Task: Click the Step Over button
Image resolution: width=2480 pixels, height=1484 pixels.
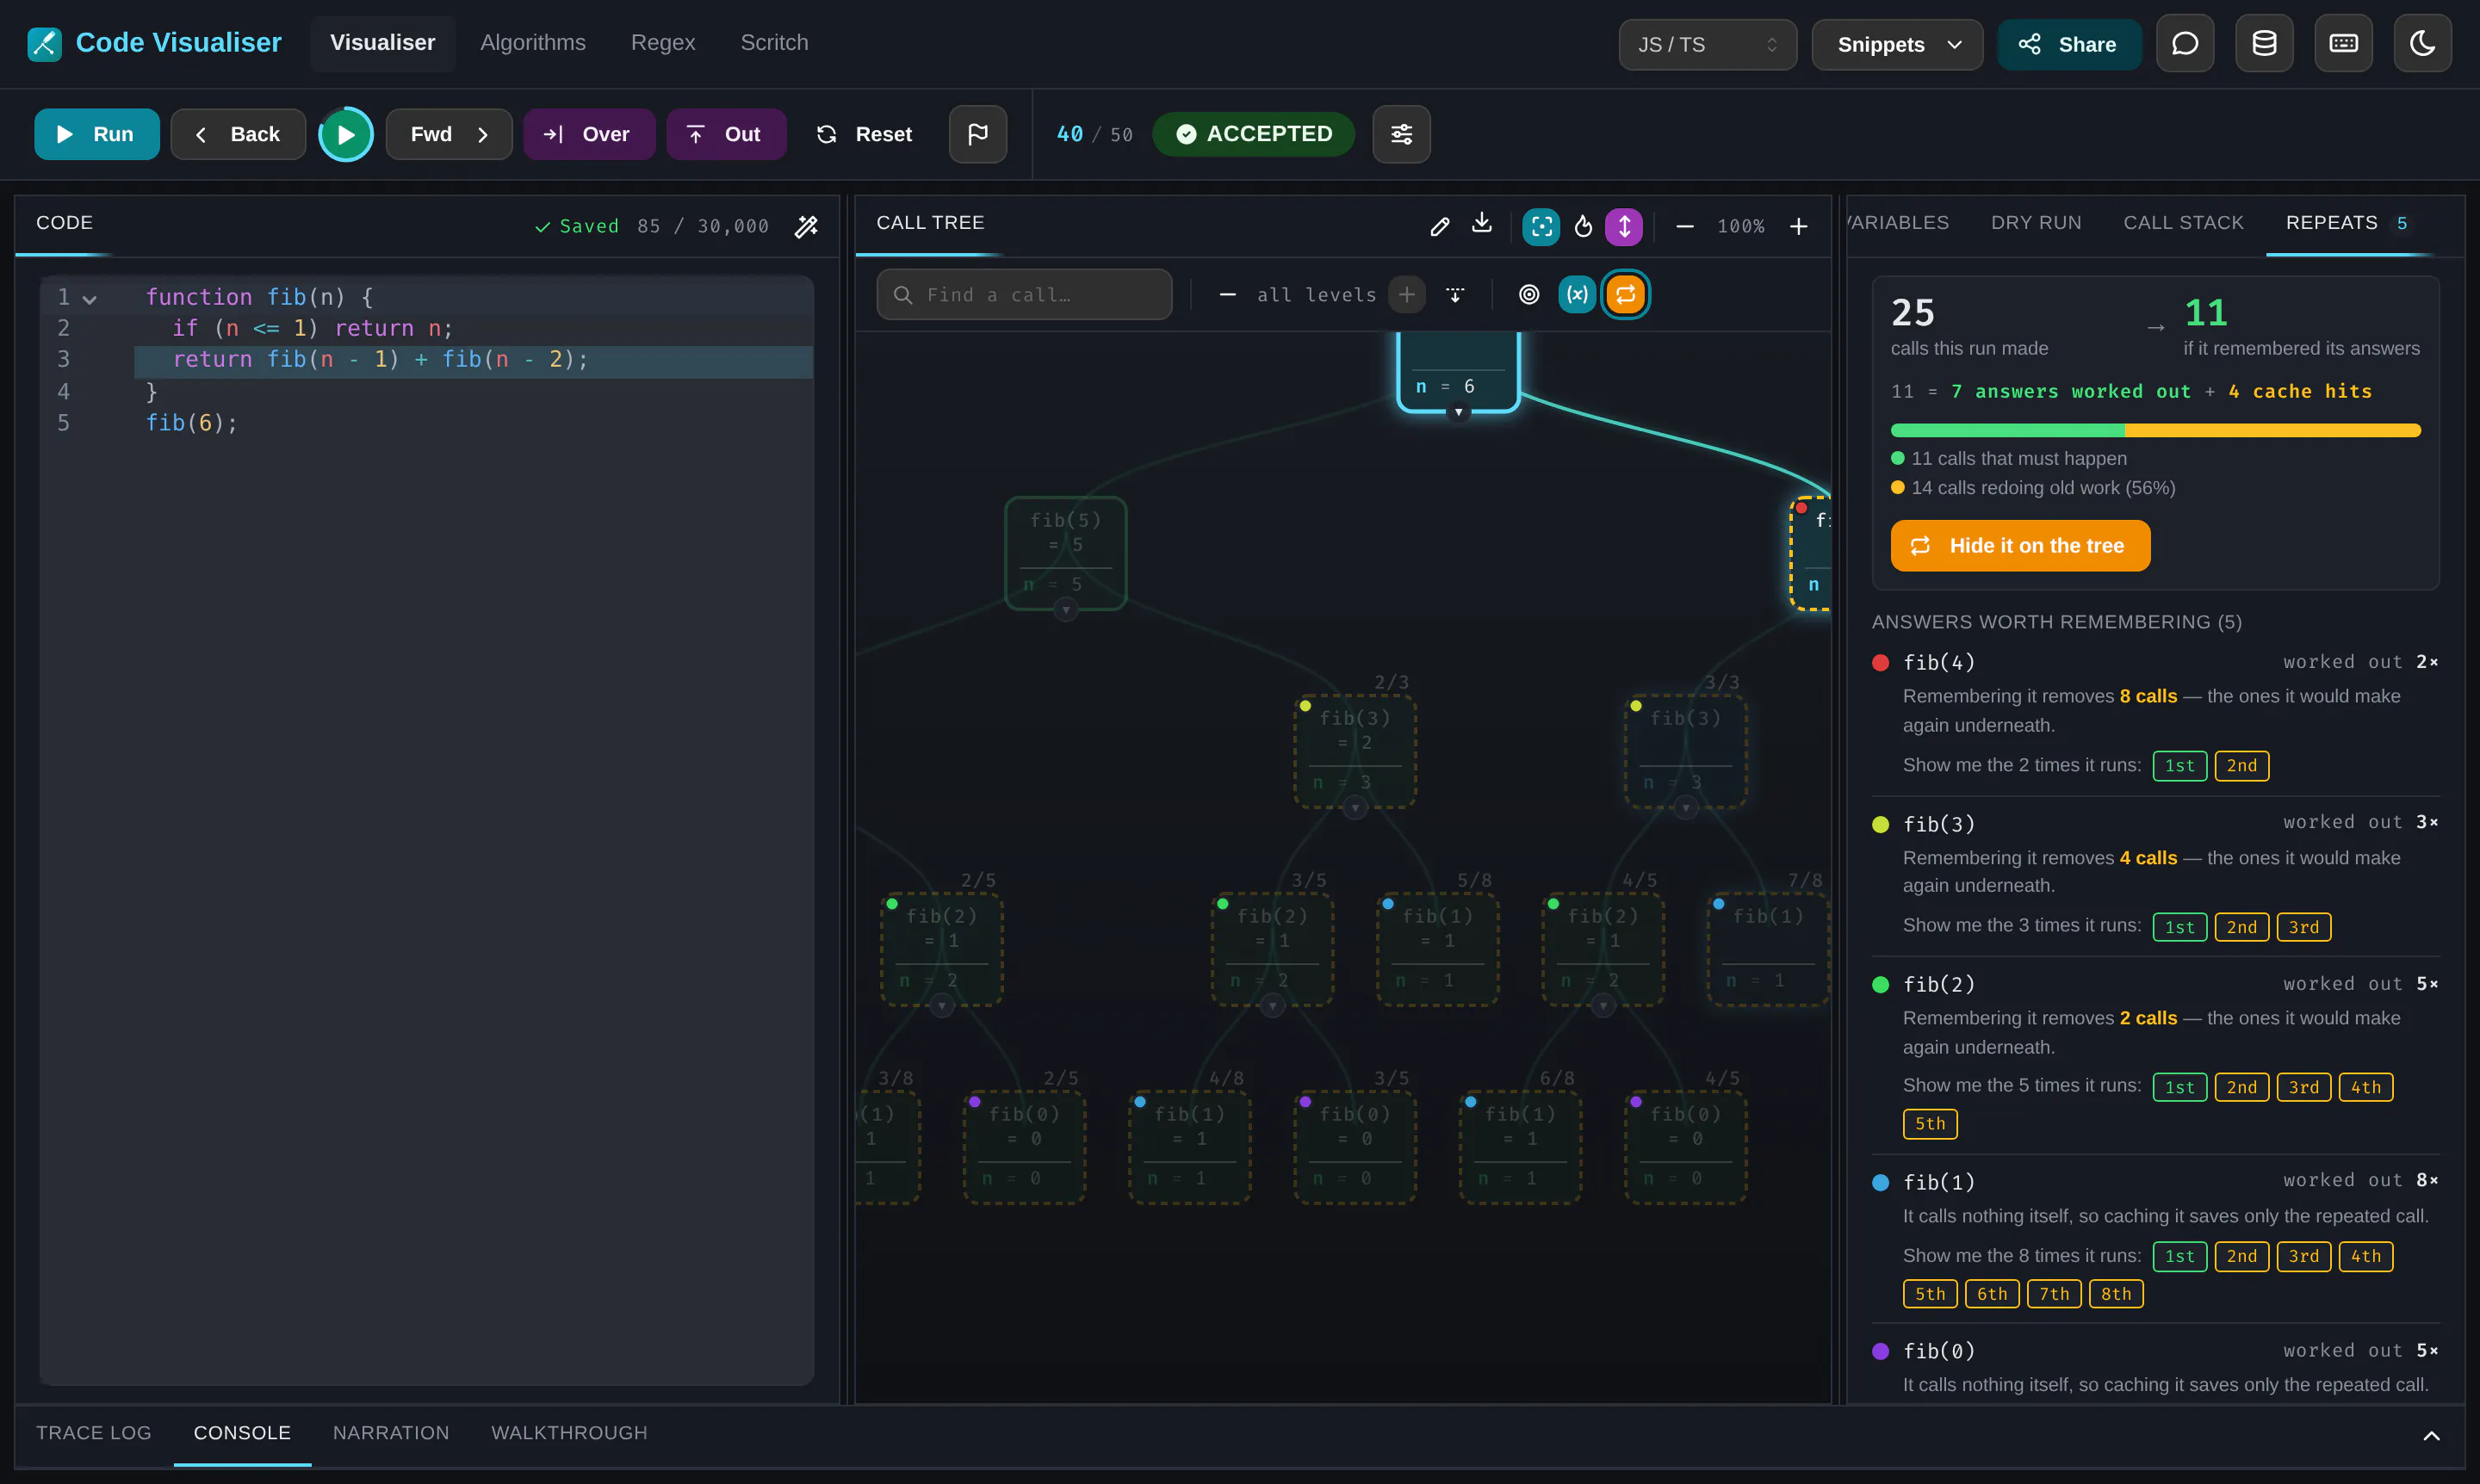Action: coord(588,134)
